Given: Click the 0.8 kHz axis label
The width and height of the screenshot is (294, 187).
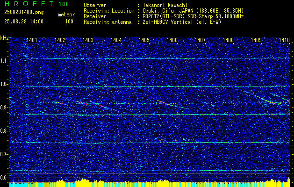Looking at the screenshot, I should point(4,131).
